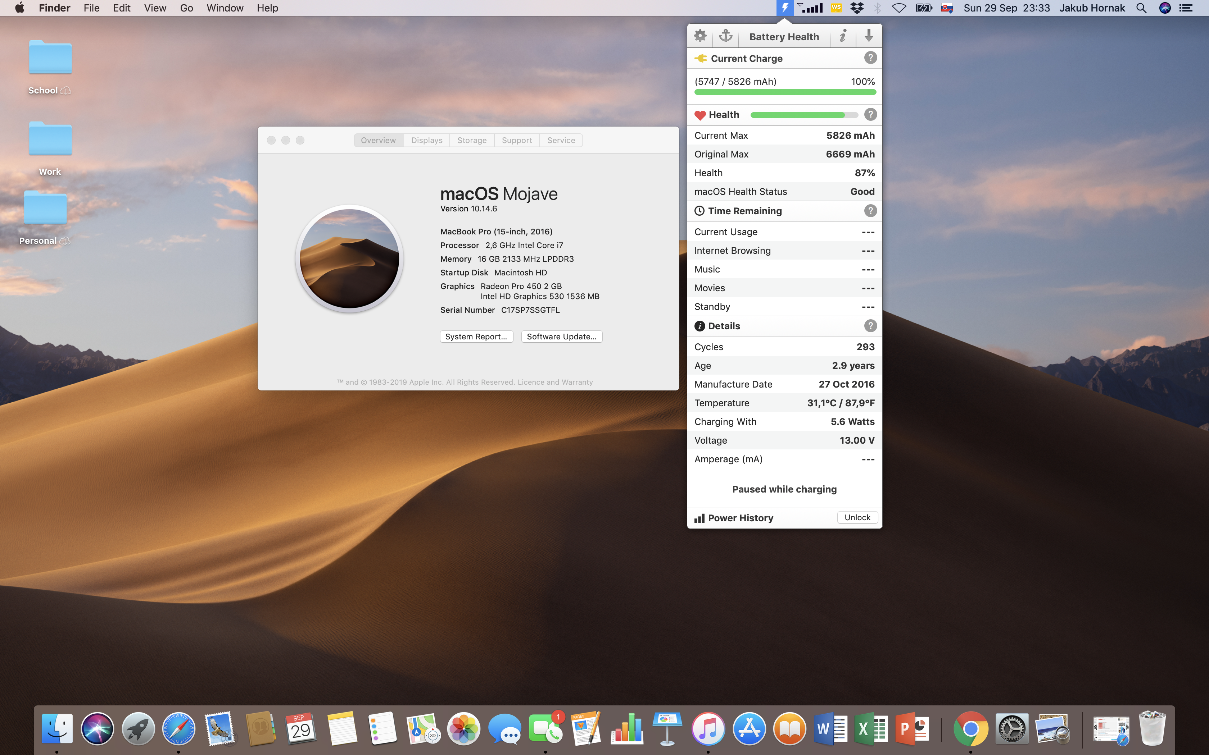Open help for Time Remaining section
The image size is (1209, 755).
click(x=870, y=211)
